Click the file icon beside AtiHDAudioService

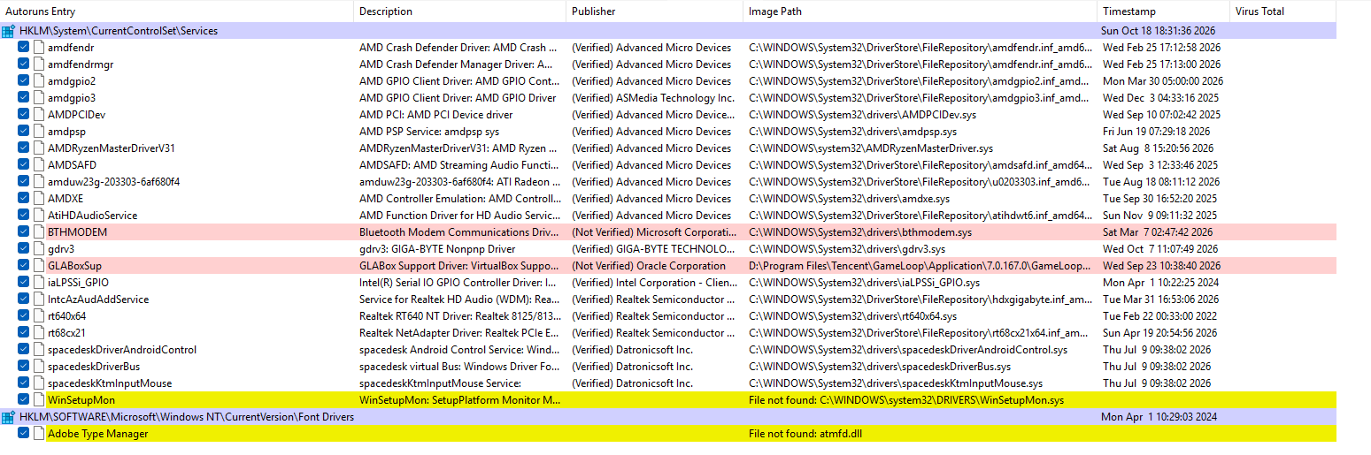tap(39, 216)
